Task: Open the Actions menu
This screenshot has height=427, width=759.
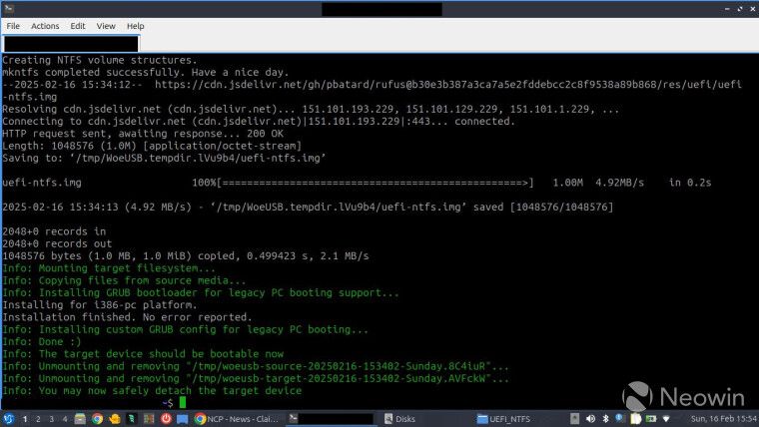Action: (x=45, y=25)
